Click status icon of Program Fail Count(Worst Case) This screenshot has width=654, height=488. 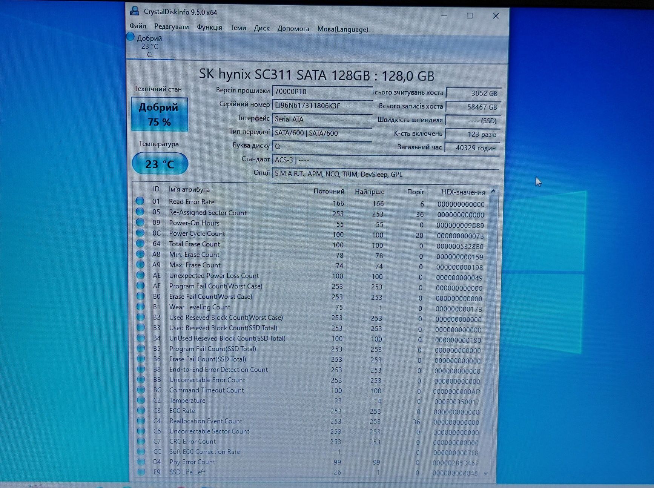pos(140,285)
